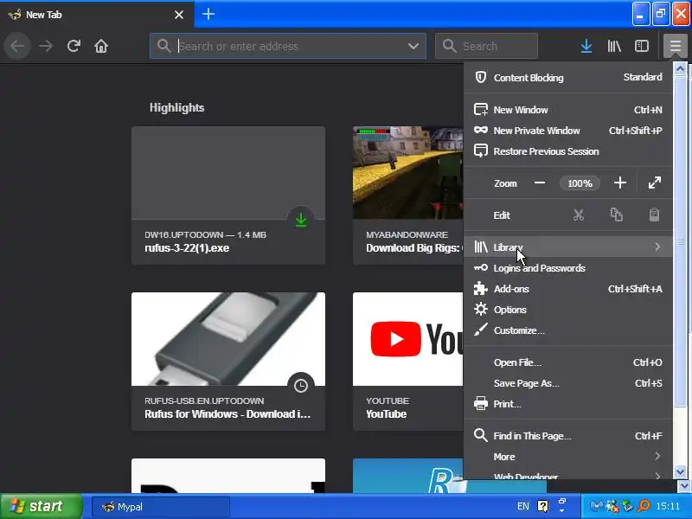Reload the current page
This screenshot has height=519, width=692.
tap(74, 46)
